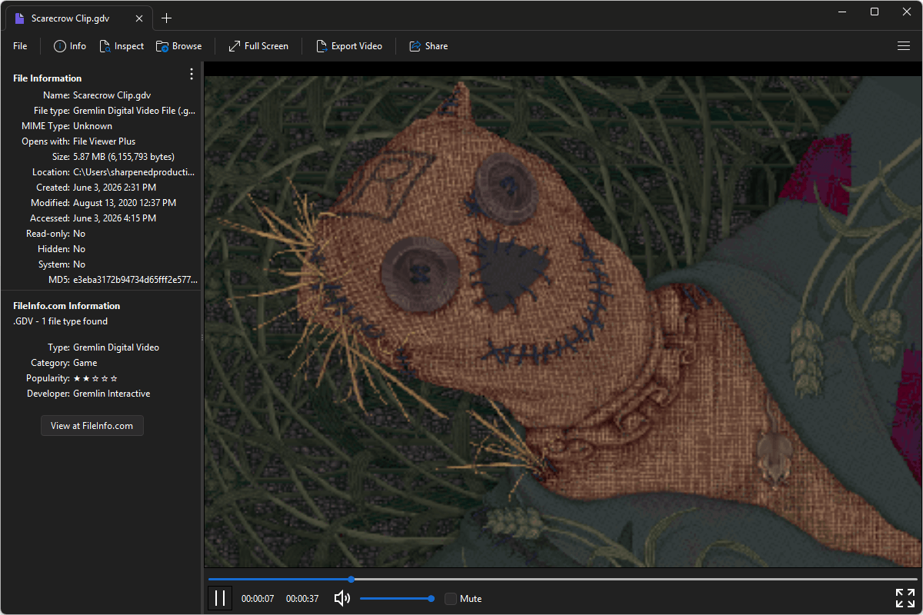The height and width of the screenshot is (615, 923).
Task: Open File Information three-dot options
Action: pos(192,74)
